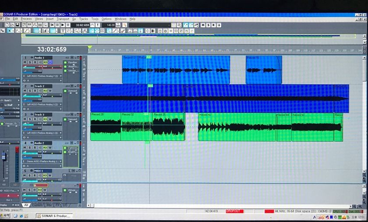Select the Record 15 clip on Audio 1
The image size is (368, 222).
click(264, 70)
